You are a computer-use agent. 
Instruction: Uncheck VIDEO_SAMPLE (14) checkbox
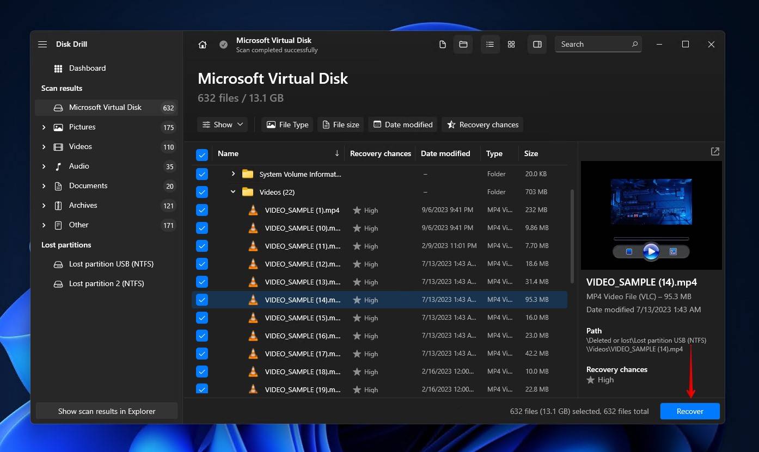(x=202, y=300)
